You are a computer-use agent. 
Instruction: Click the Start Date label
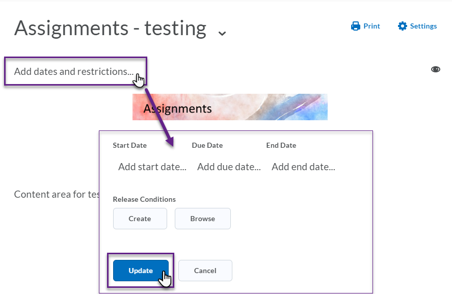pos(130,146)
